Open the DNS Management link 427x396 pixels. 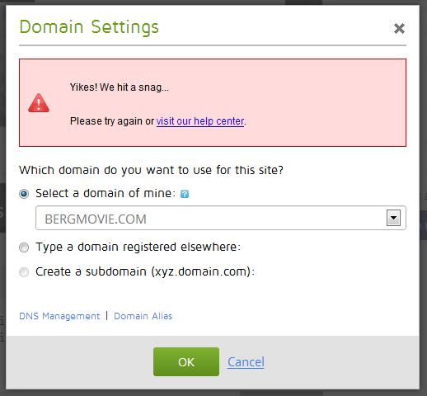pyautogui.click(x=59, y=316)
